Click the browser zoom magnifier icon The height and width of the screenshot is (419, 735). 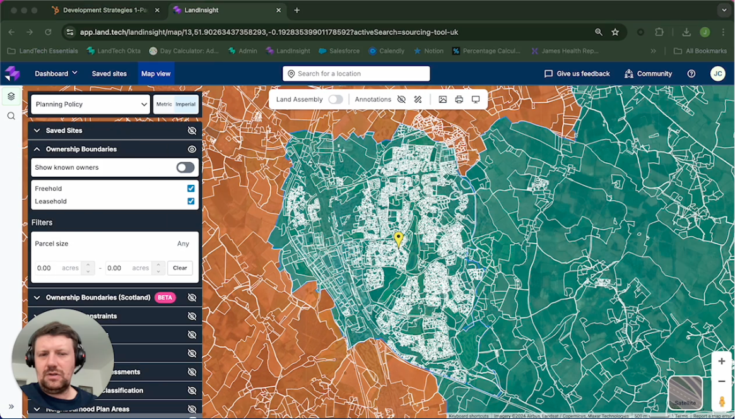tap(599, 32)
